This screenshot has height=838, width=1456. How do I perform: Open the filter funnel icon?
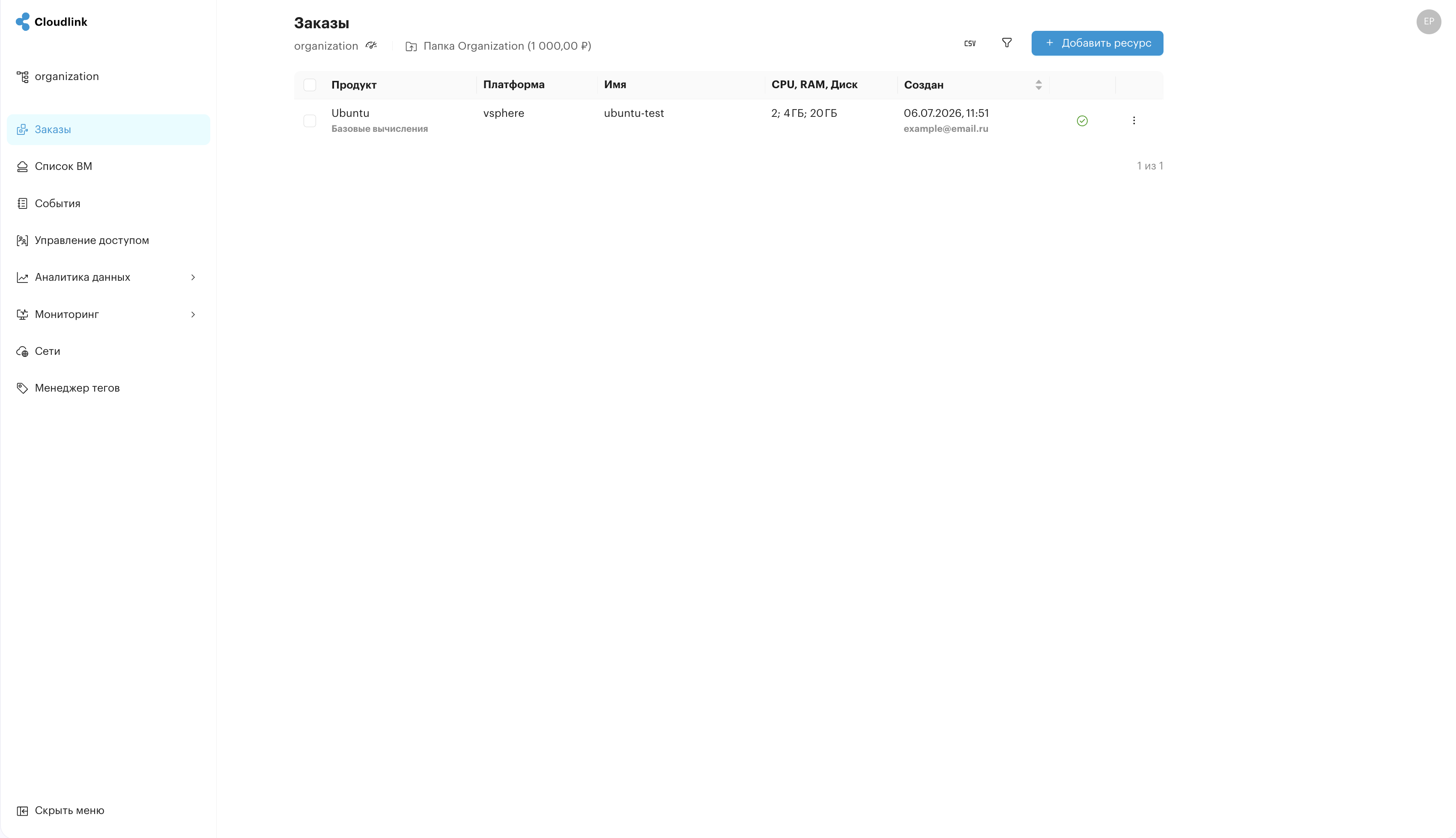click(x=1006, y=43)
